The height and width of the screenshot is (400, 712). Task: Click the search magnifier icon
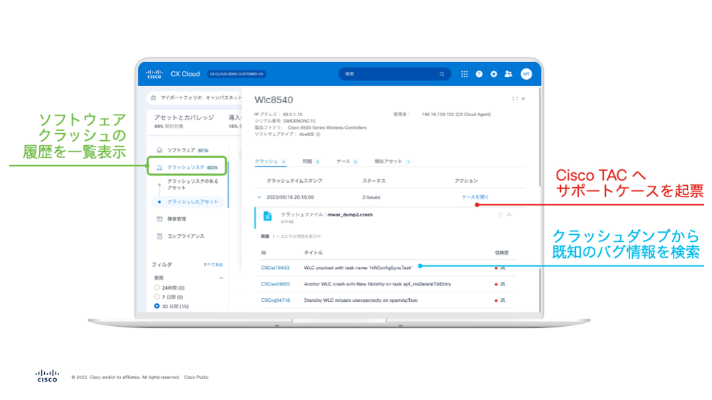point(442,74)
